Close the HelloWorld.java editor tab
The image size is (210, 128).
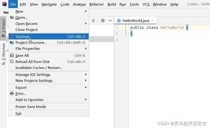pos(153,21)
